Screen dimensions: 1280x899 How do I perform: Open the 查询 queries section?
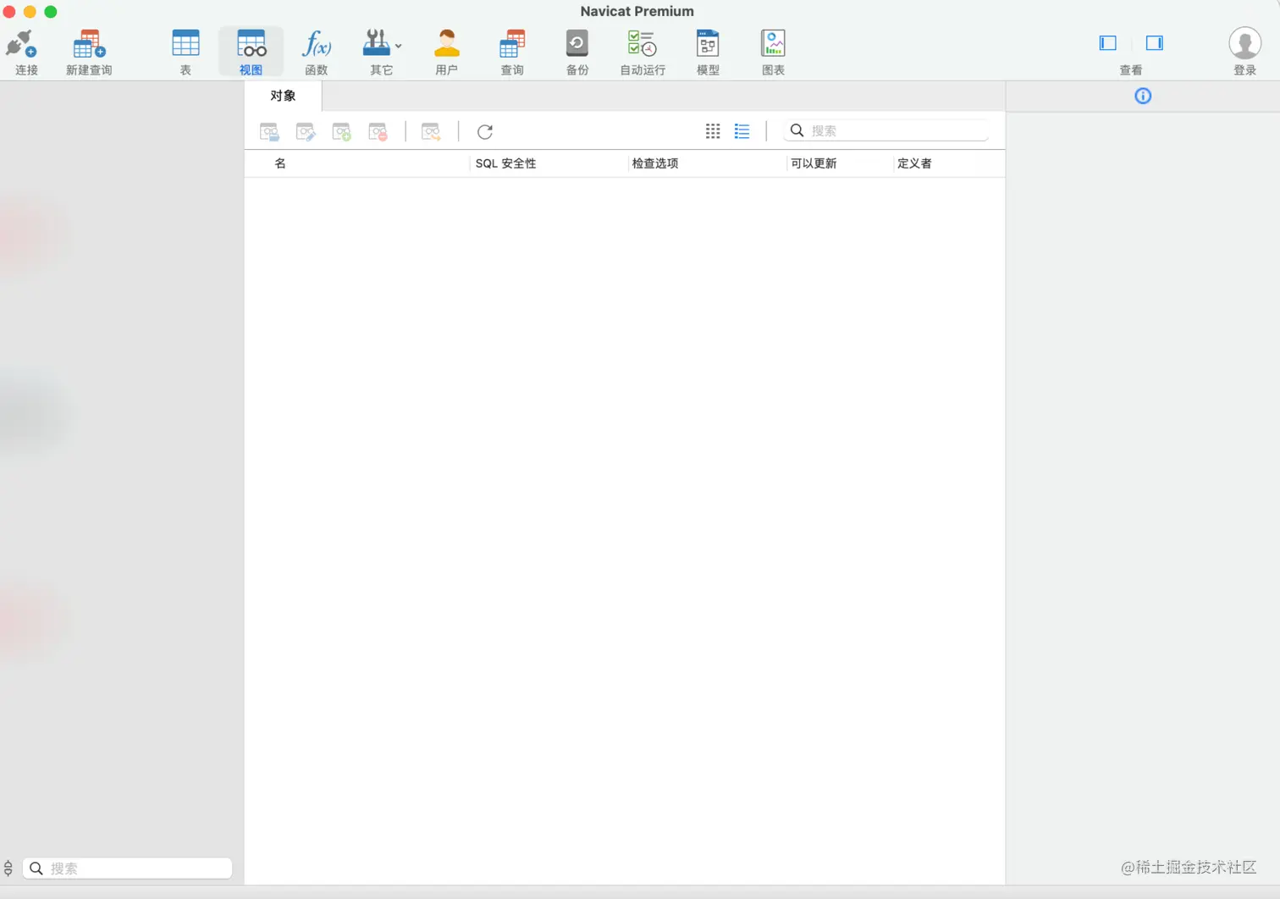tap(512, 44)
